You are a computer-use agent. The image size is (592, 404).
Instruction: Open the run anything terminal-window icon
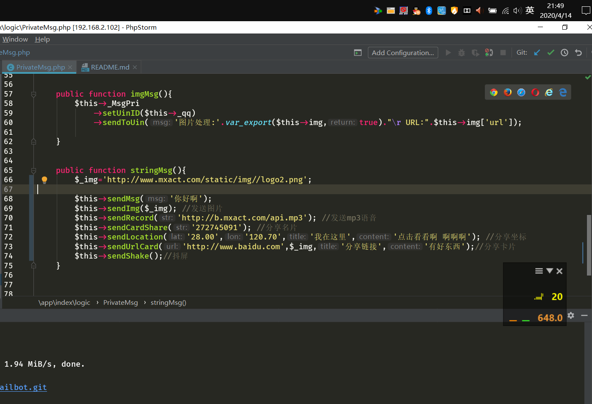coord(358,53)
